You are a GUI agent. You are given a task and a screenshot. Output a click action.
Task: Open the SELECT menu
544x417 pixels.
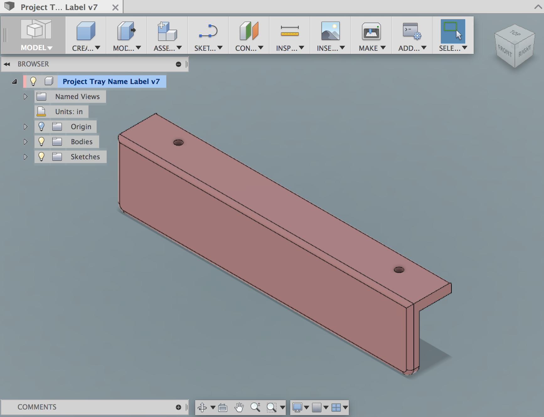click(453, 48)
